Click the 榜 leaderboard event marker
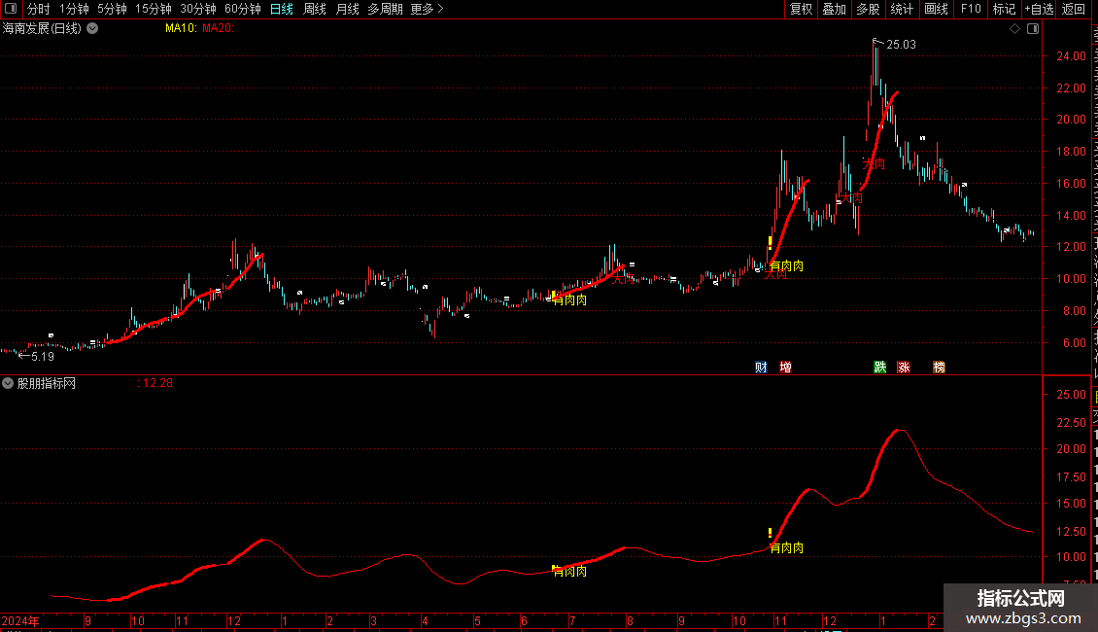The image size is (1098, 632). click(939, 368)
